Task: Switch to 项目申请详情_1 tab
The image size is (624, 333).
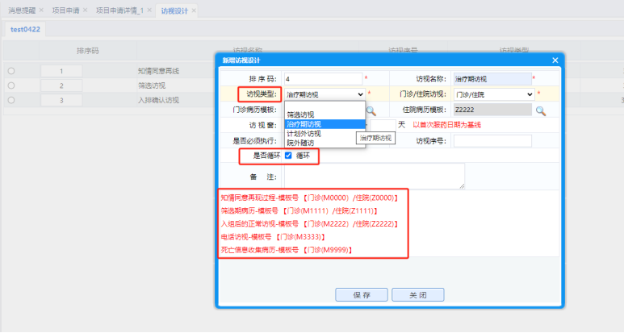Action: (119, 10)
